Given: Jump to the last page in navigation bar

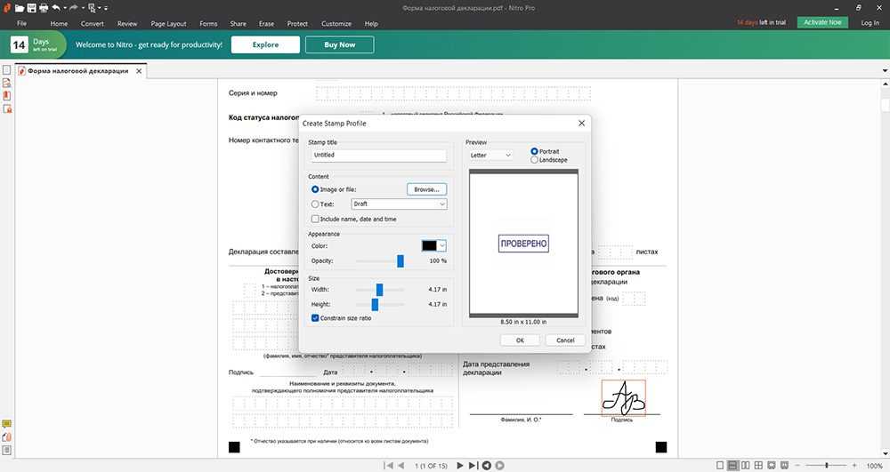Looking at the screenshot, I should click(x=473, y=465).
